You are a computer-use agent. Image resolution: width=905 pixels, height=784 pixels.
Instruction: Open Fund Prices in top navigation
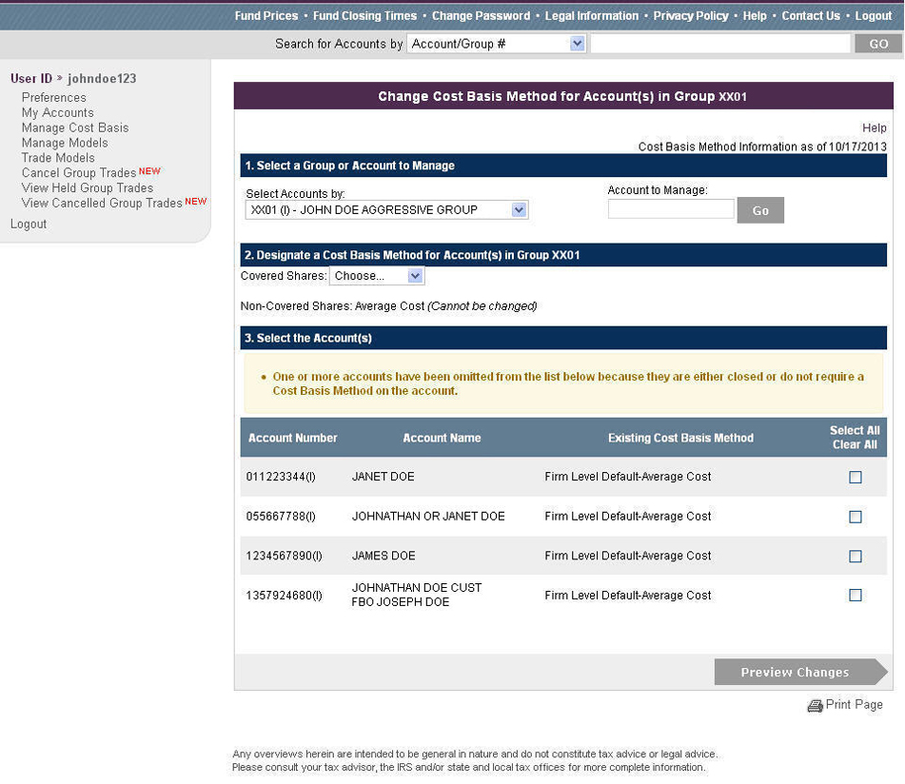(266, 15)
